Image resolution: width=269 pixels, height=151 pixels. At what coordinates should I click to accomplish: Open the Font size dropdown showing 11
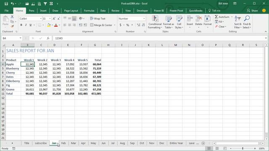50,18
